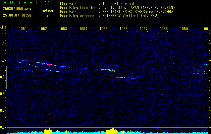This screenshot has height=134, width=211.
Task: Click the yellow power burst below 1052
Action: [47, 131]
